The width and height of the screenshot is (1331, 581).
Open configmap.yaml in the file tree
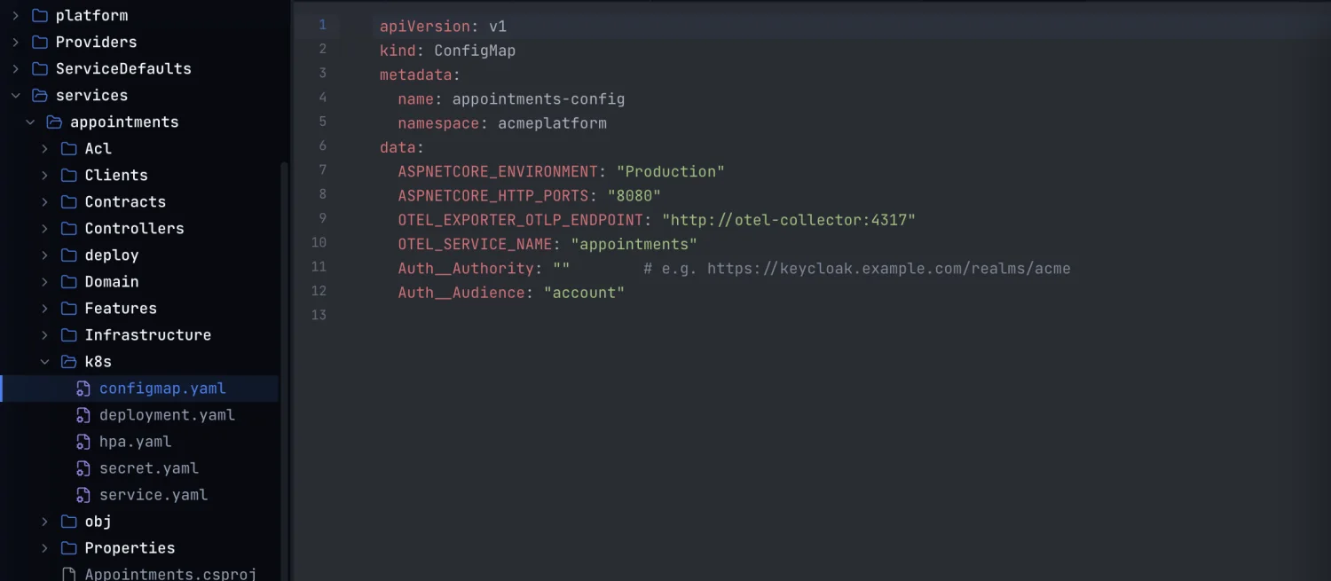point(162,389)
